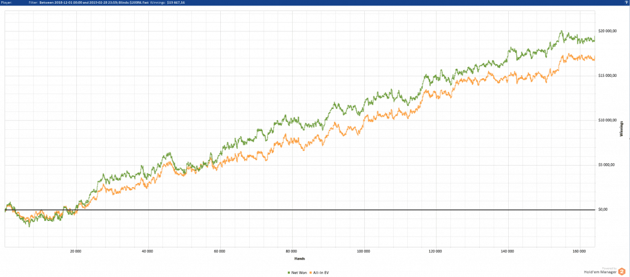Click the 160 000 hands axis label

580,252
